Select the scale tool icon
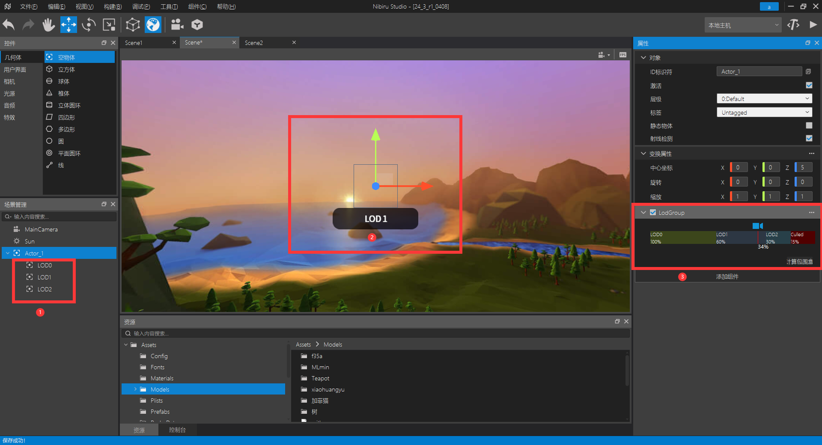822x445 pixels. point(109,25)
